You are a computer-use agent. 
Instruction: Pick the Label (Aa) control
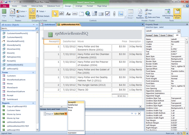[68, 14]
